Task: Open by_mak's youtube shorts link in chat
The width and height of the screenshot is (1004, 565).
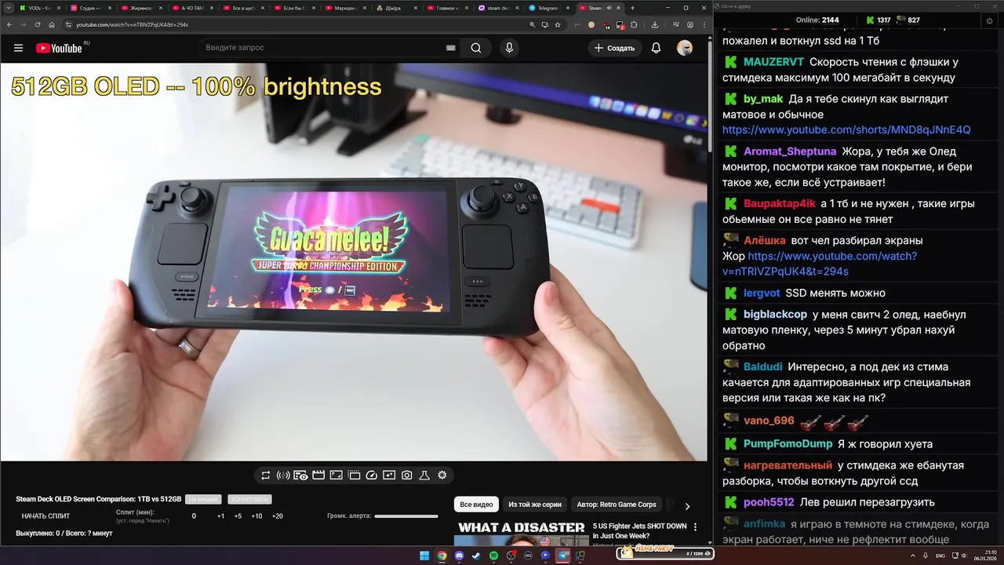Action: 846,130
